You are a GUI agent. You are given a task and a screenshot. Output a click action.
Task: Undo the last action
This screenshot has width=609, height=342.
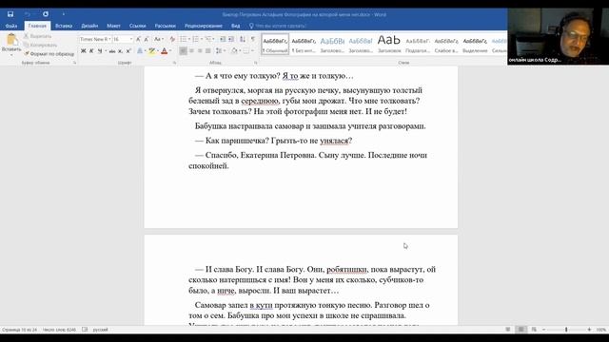(28, 14)
